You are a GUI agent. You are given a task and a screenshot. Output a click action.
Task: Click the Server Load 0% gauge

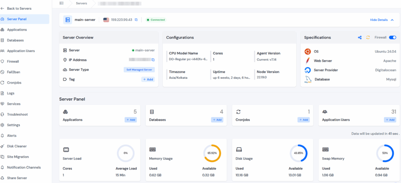(126, 153)
